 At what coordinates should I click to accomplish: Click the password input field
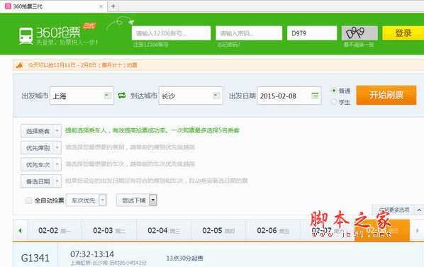(x=249, y=33)
